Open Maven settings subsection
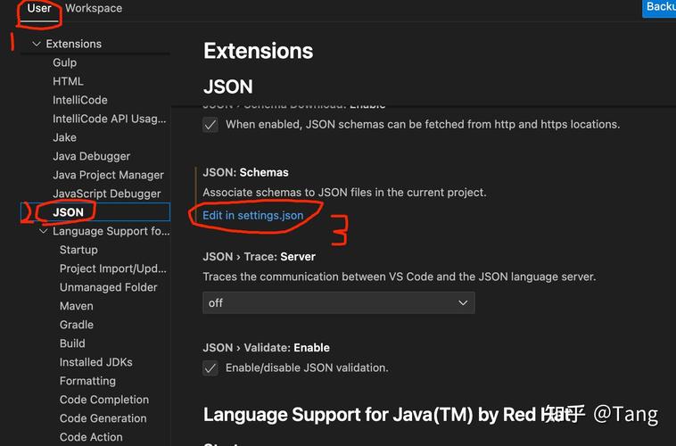This screenshot has height=446, width=676. tap(77, 306)
